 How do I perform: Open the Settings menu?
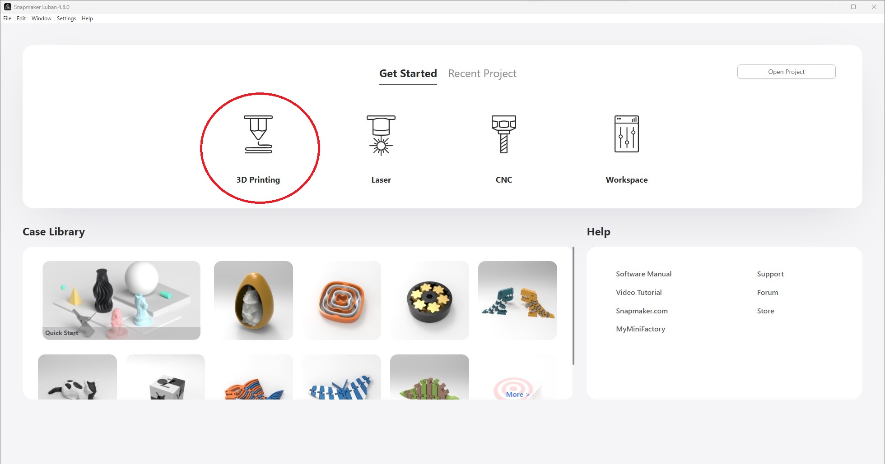pyautogui.click(x=66, y=18)
